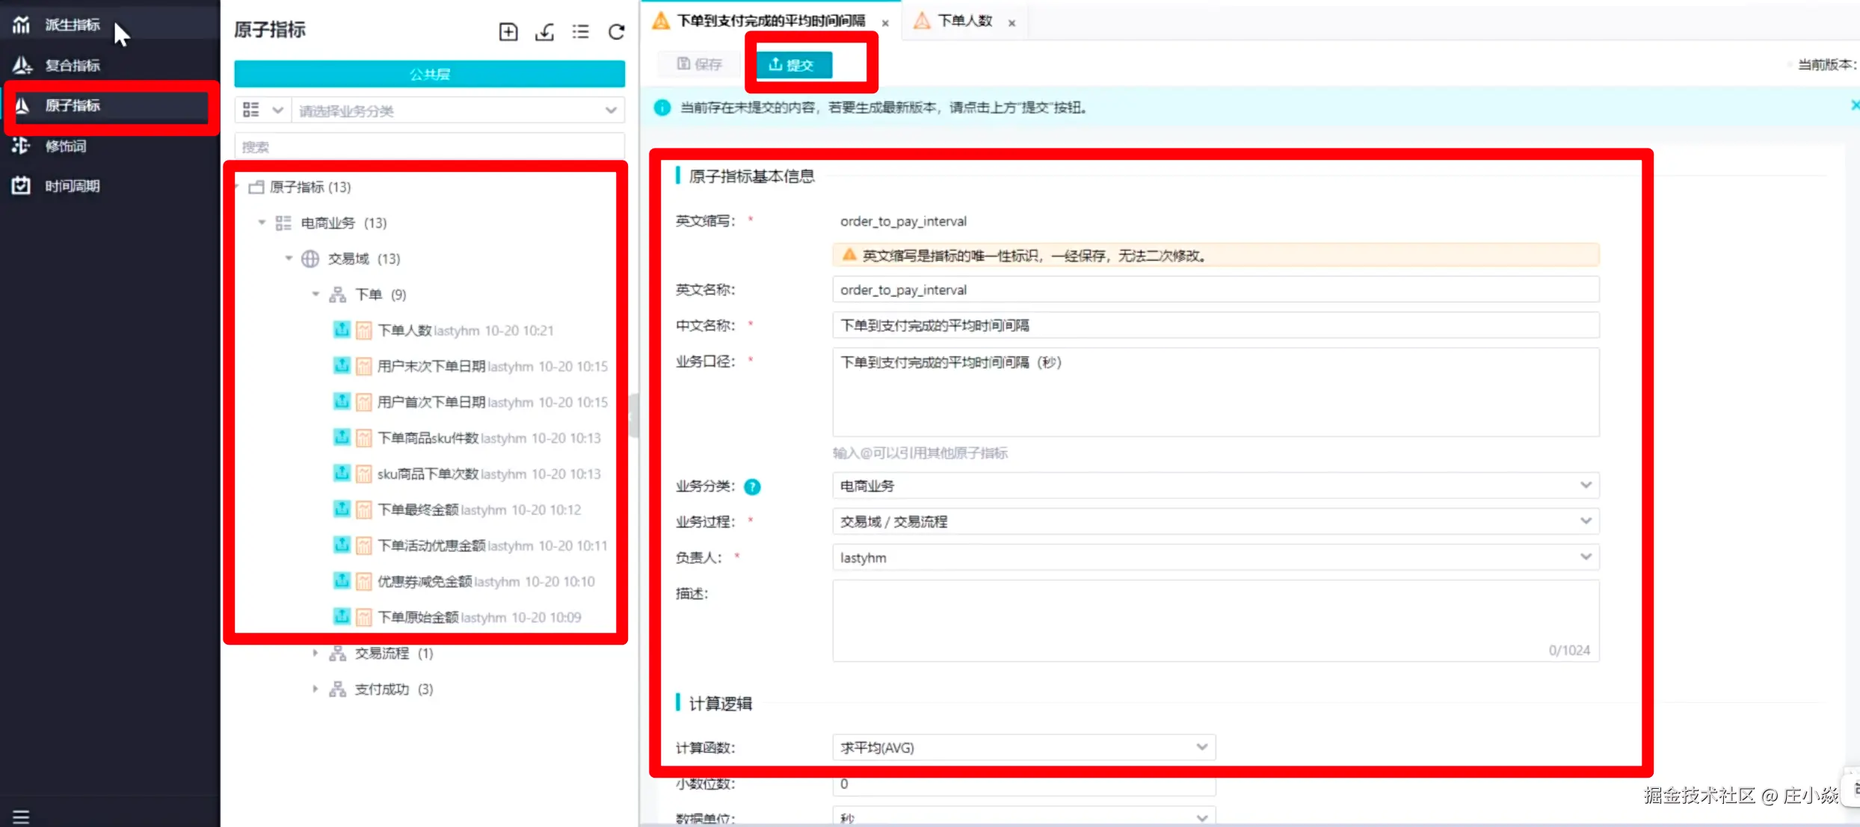Open the hamburger menu at sidebar bottom

(x=21, y=817)
